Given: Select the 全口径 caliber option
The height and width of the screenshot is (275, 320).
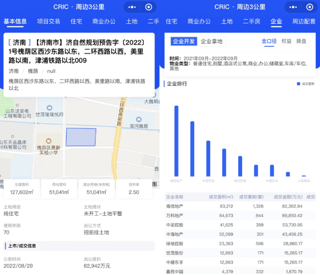Looking at the screenshot, I should pyautogui.click(x=269, y=41).
